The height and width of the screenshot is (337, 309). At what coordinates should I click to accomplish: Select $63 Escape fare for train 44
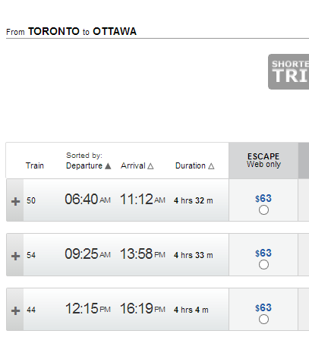click(x=263, y=320)
